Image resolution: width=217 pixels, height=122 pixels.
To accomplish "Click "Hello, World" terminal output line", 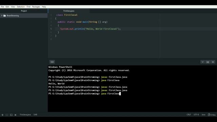I will pyautogui.click(x=56, y=84).
